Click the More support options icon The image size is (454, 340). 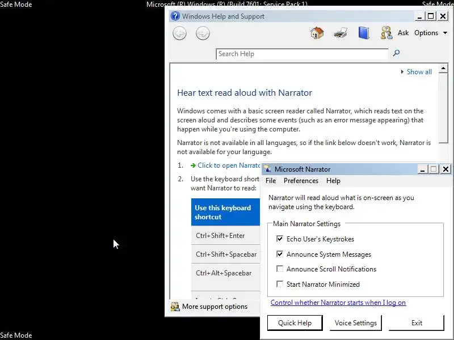click(175, 307)
